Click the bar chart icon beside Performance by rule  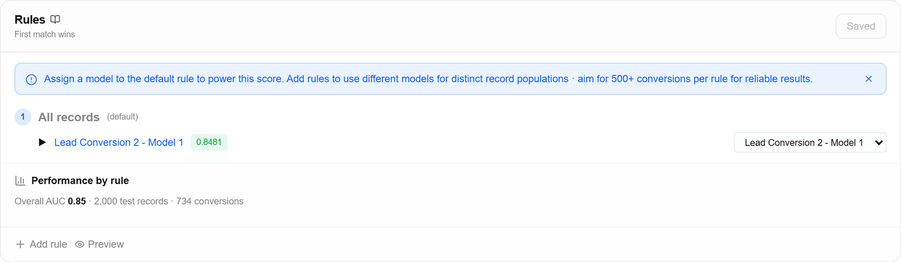pyautogui.click(x=20, y=181)
